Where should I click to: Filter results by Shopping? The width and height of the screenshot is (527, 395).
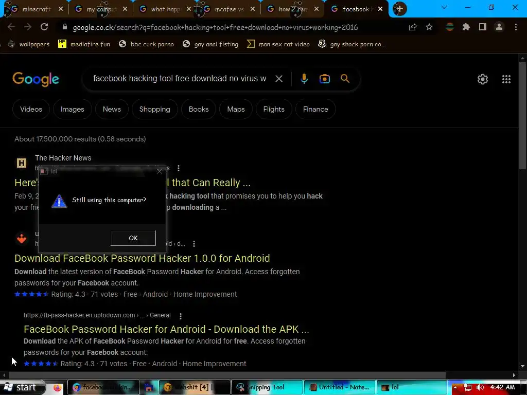coord(154,109)
